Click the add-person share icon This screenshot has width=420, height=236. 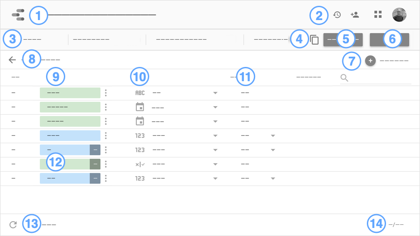[355, 15]
